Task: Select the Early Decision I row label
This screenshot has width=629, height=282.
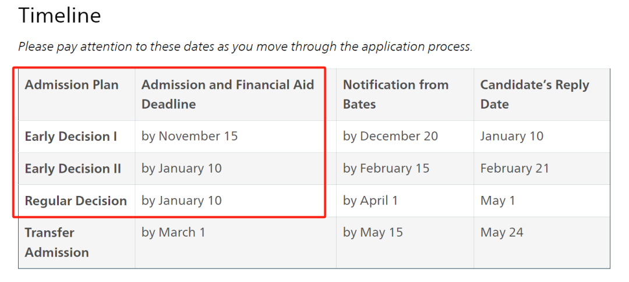Action: (x=71, y=137)
